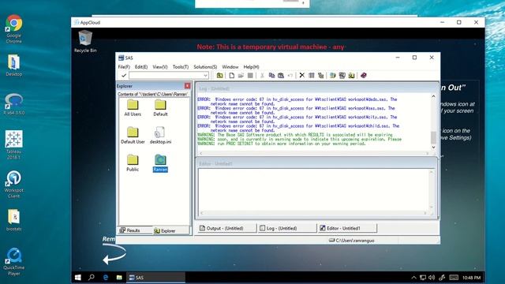Open the Solutions(S) menu in SAS
Screen dimensions: 505x284
(205, 67)
